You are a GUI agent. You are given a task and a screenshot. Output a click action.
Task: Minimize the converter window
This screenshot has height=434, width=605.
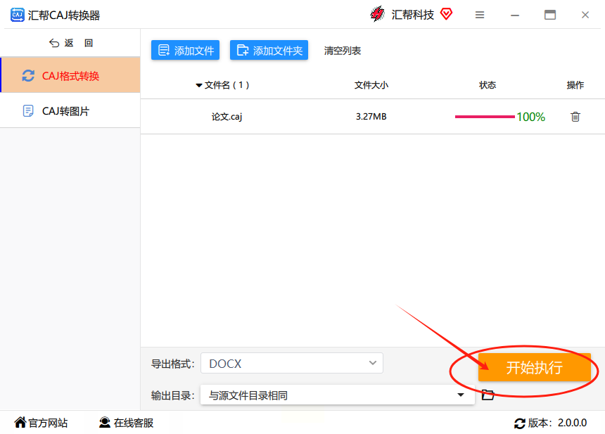515,15
